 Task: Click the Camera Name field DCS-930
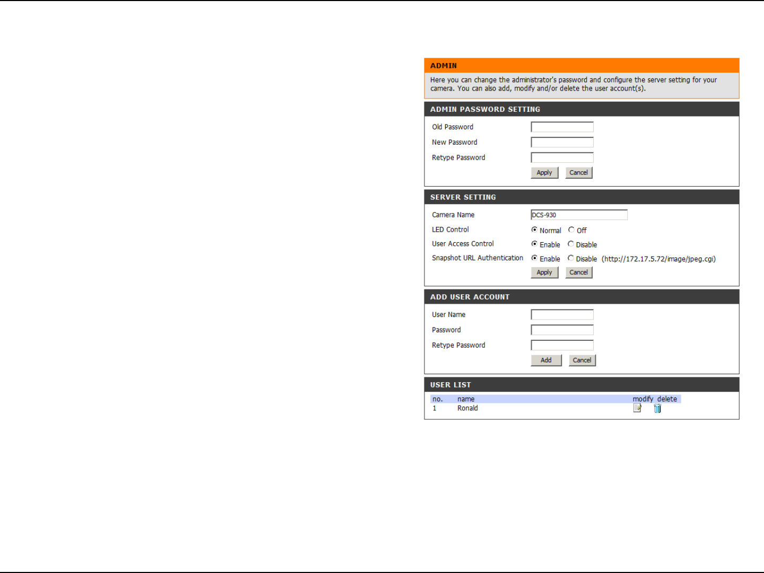click(579, 215)
